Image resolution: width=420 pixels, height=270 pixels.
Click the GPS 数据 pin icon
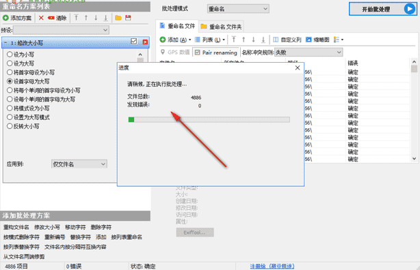pos(163,52)
